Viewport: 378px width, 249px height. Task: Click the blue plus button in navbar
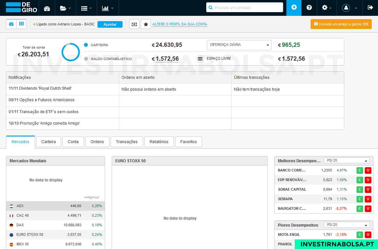pyautogui.click(x=294, y=8)
